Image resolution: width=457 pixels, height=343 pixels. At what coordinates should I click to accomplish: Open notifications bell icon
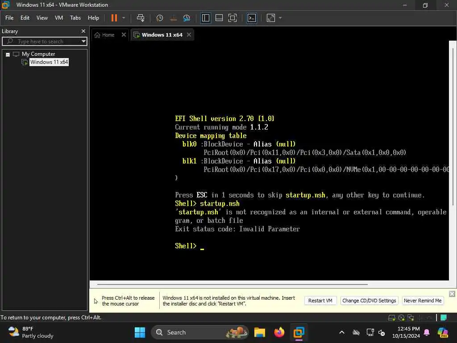427,332
